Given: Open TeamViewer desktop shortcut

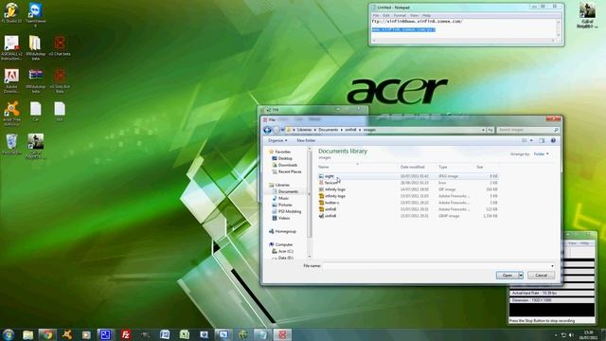Looking at the screenshot, I should [36, 14].
